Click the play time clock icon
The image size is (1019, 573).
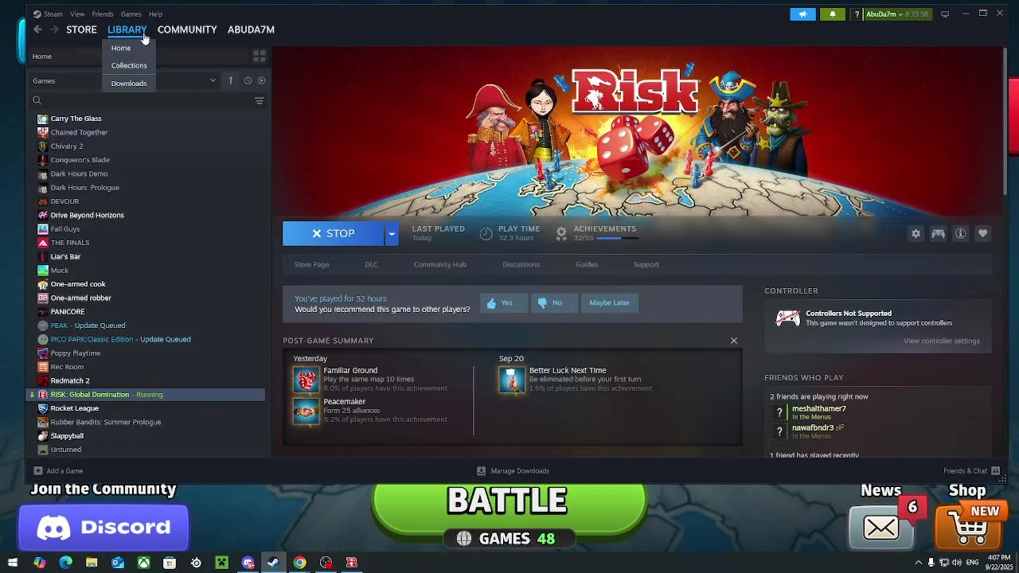click(486, 233)
